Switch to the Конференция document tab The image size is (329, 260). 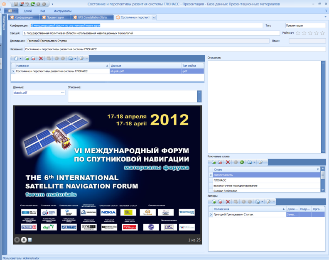(x=24, y=17)
